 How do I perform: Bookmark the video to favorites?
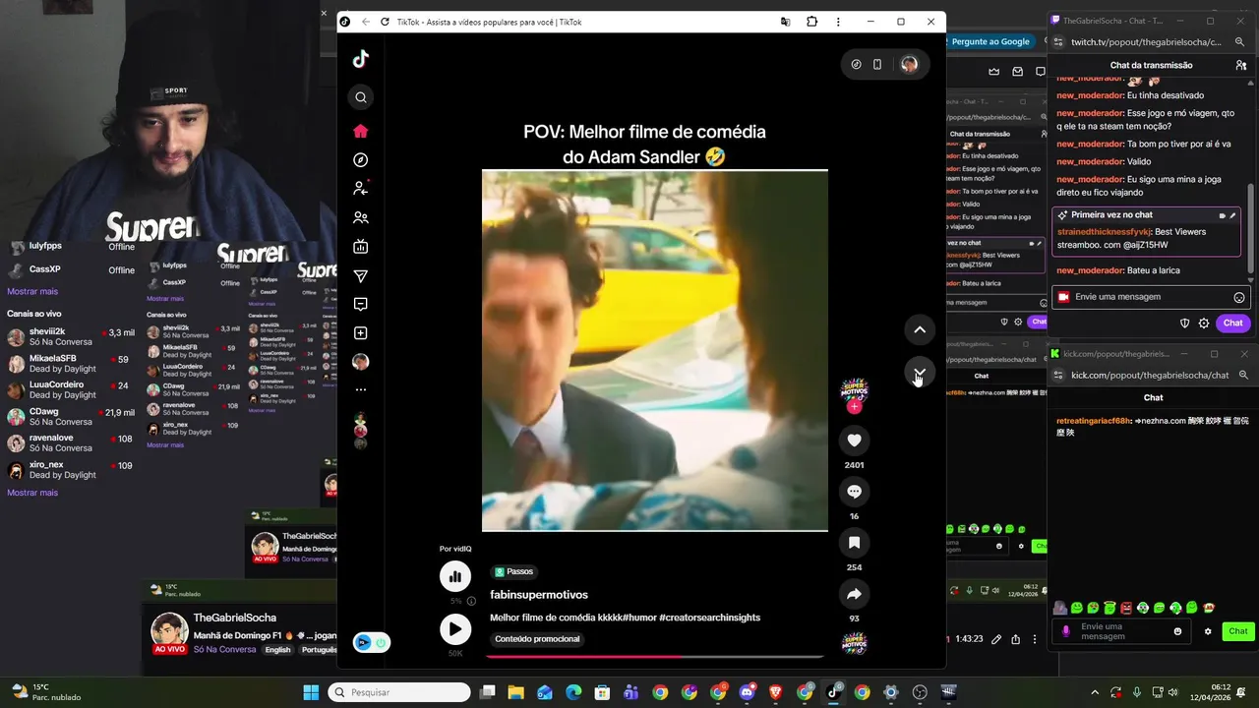[854, 543]
